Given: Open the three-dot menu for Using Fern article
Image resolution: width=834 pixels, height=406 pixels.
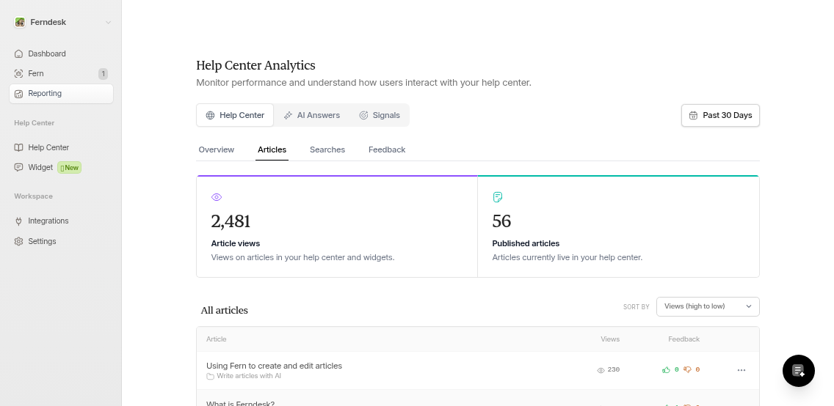Looking at the screenshot, I should coord(741,370).
